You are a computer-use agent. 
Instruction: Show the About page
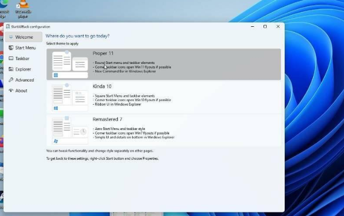point(24,91)
